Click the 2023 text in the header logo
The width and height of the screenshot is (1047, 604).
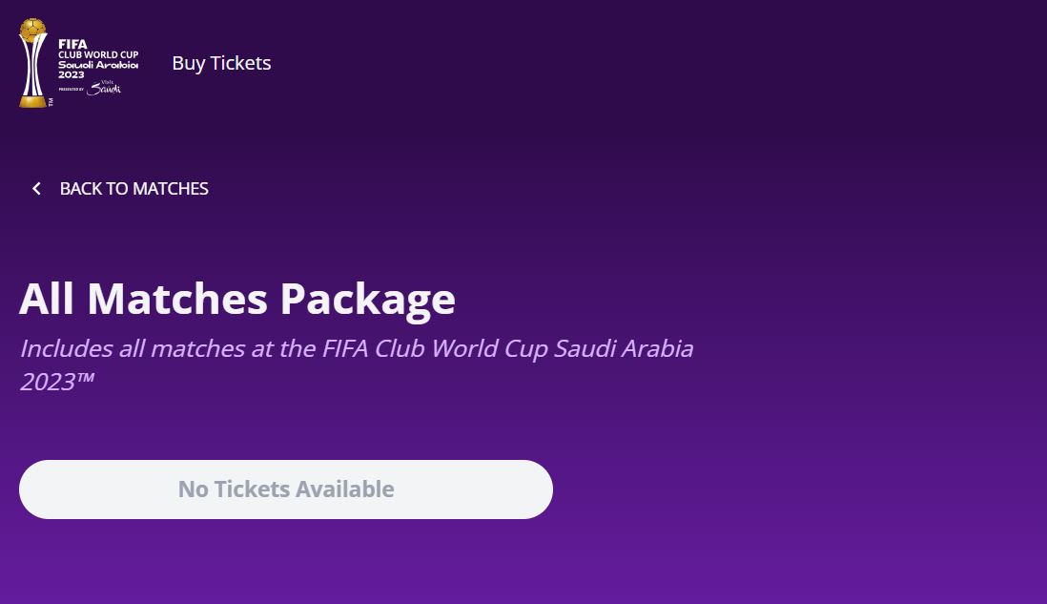pyautogui.click(x=71, y=74)
